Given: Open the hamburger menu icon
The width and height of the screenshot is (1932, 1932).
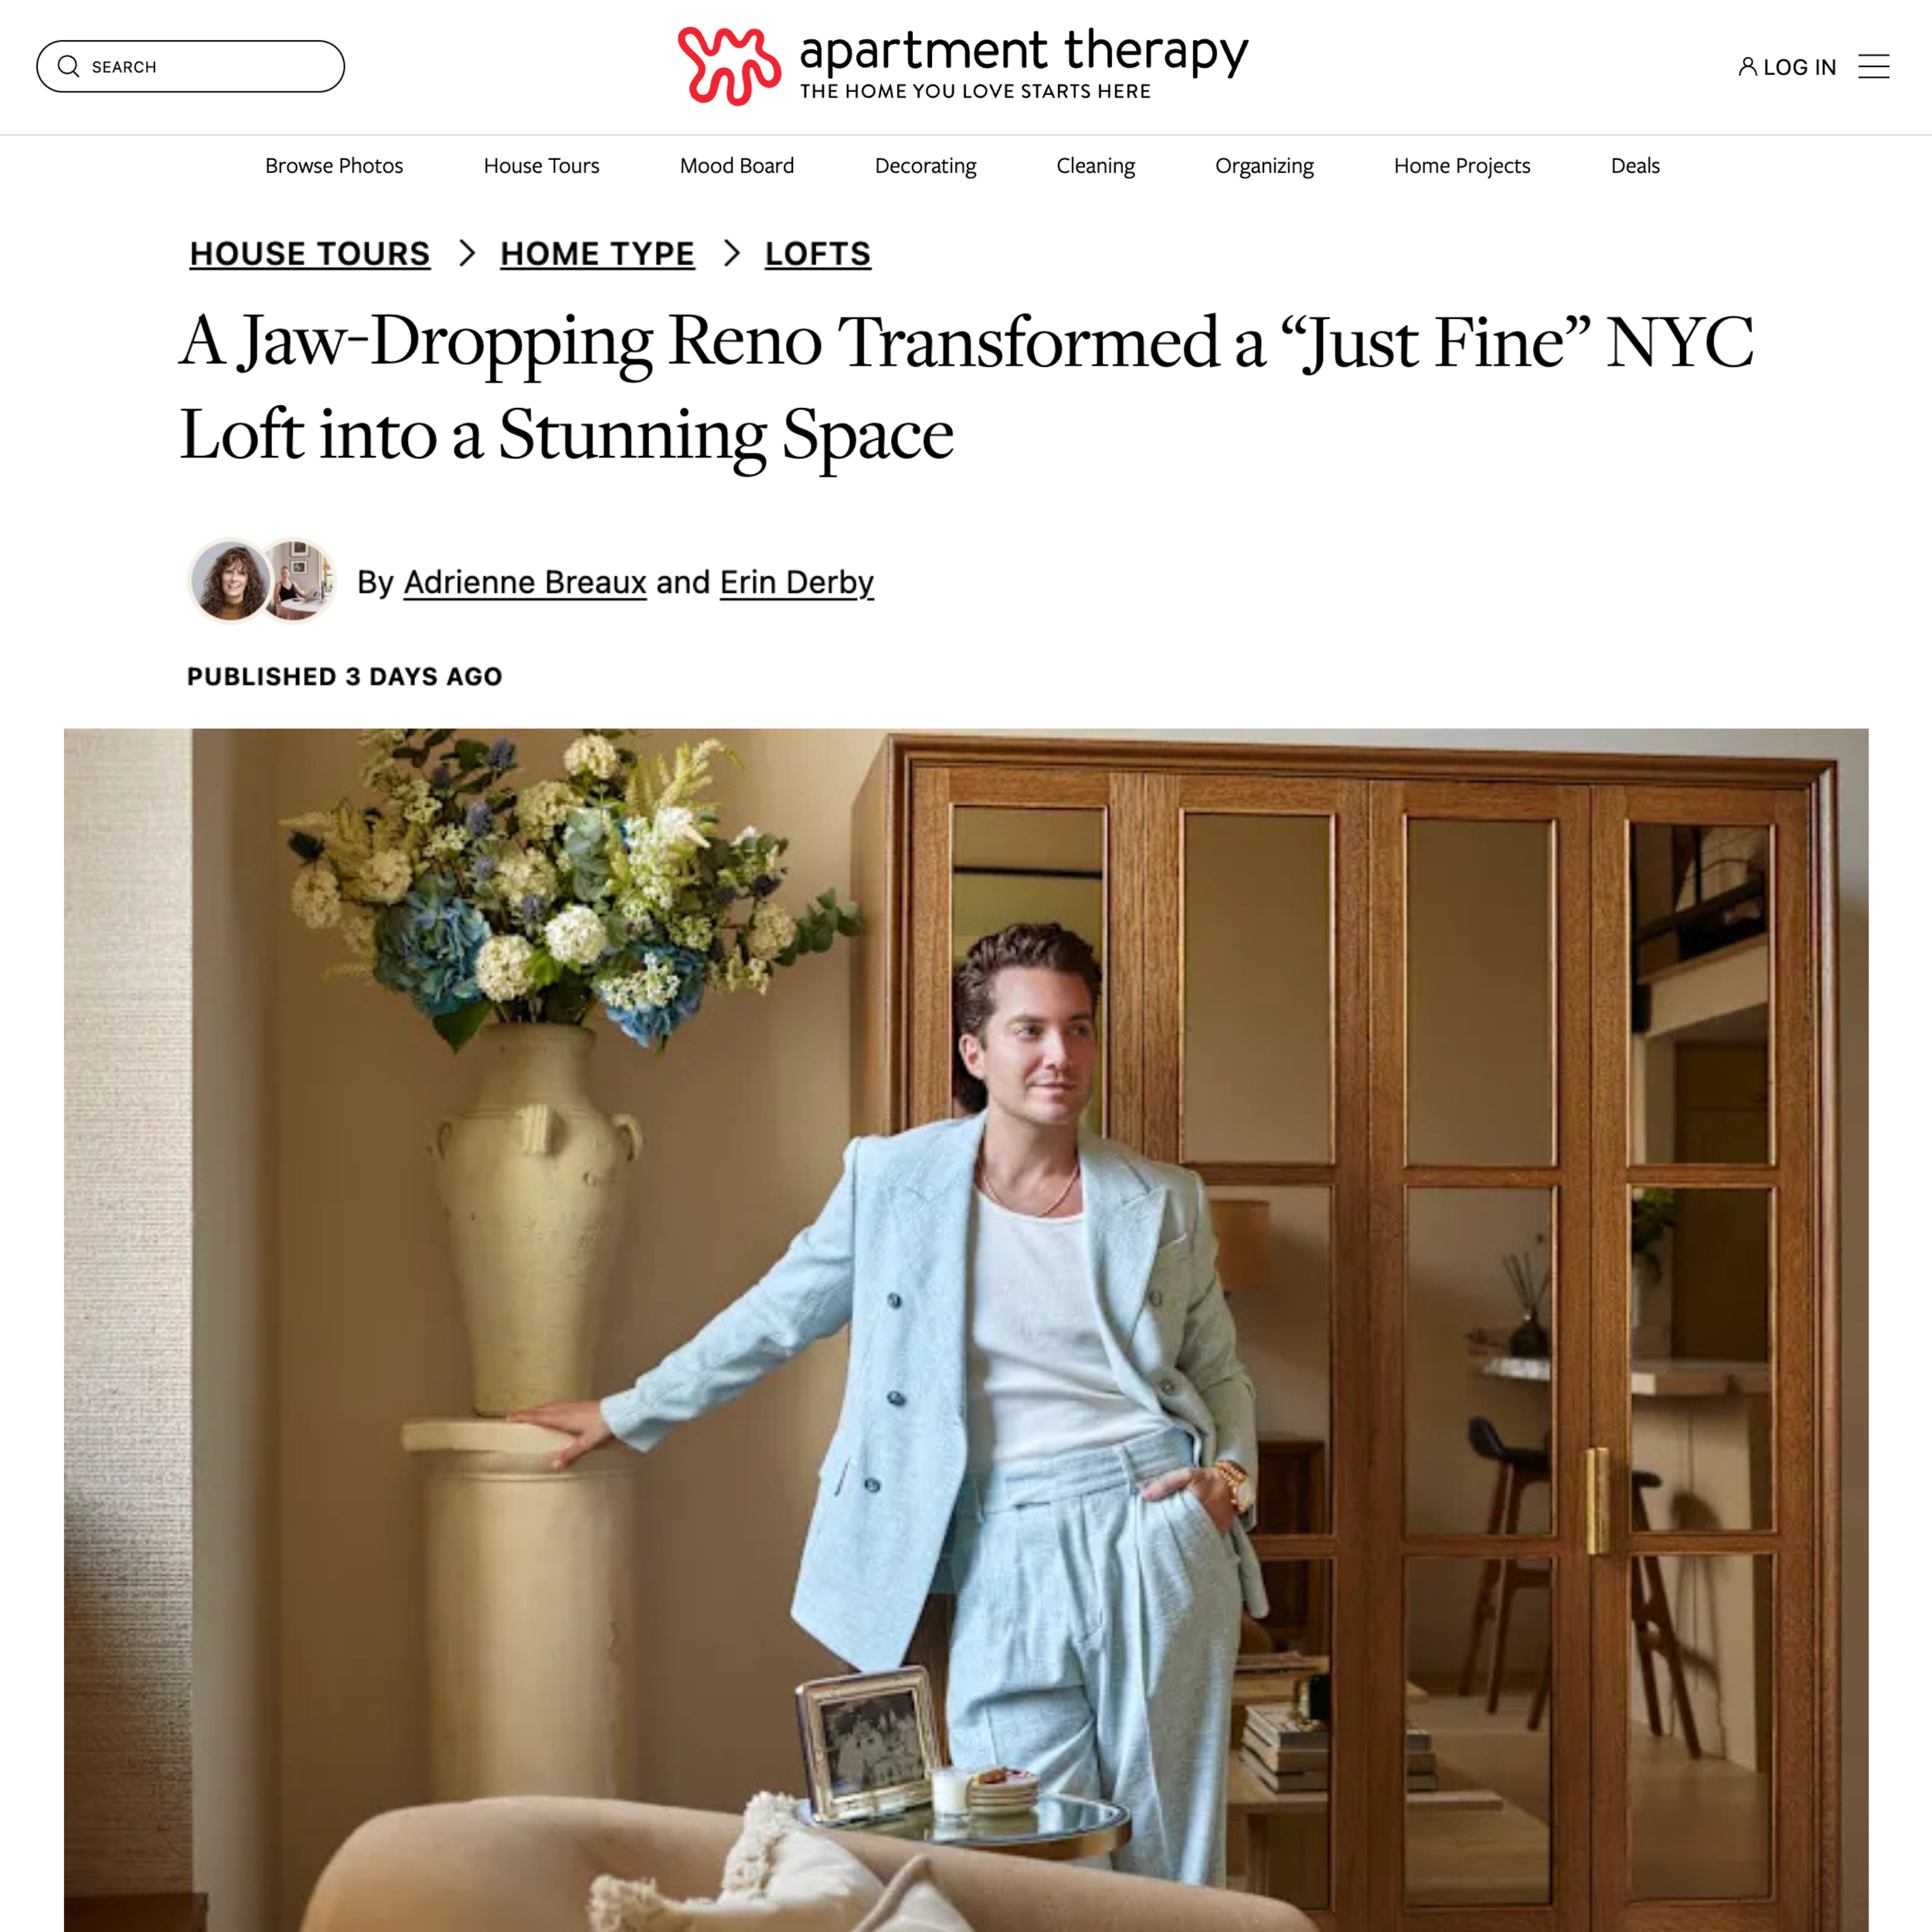Looking at the screenshot, I should (x=1873, y=67).
